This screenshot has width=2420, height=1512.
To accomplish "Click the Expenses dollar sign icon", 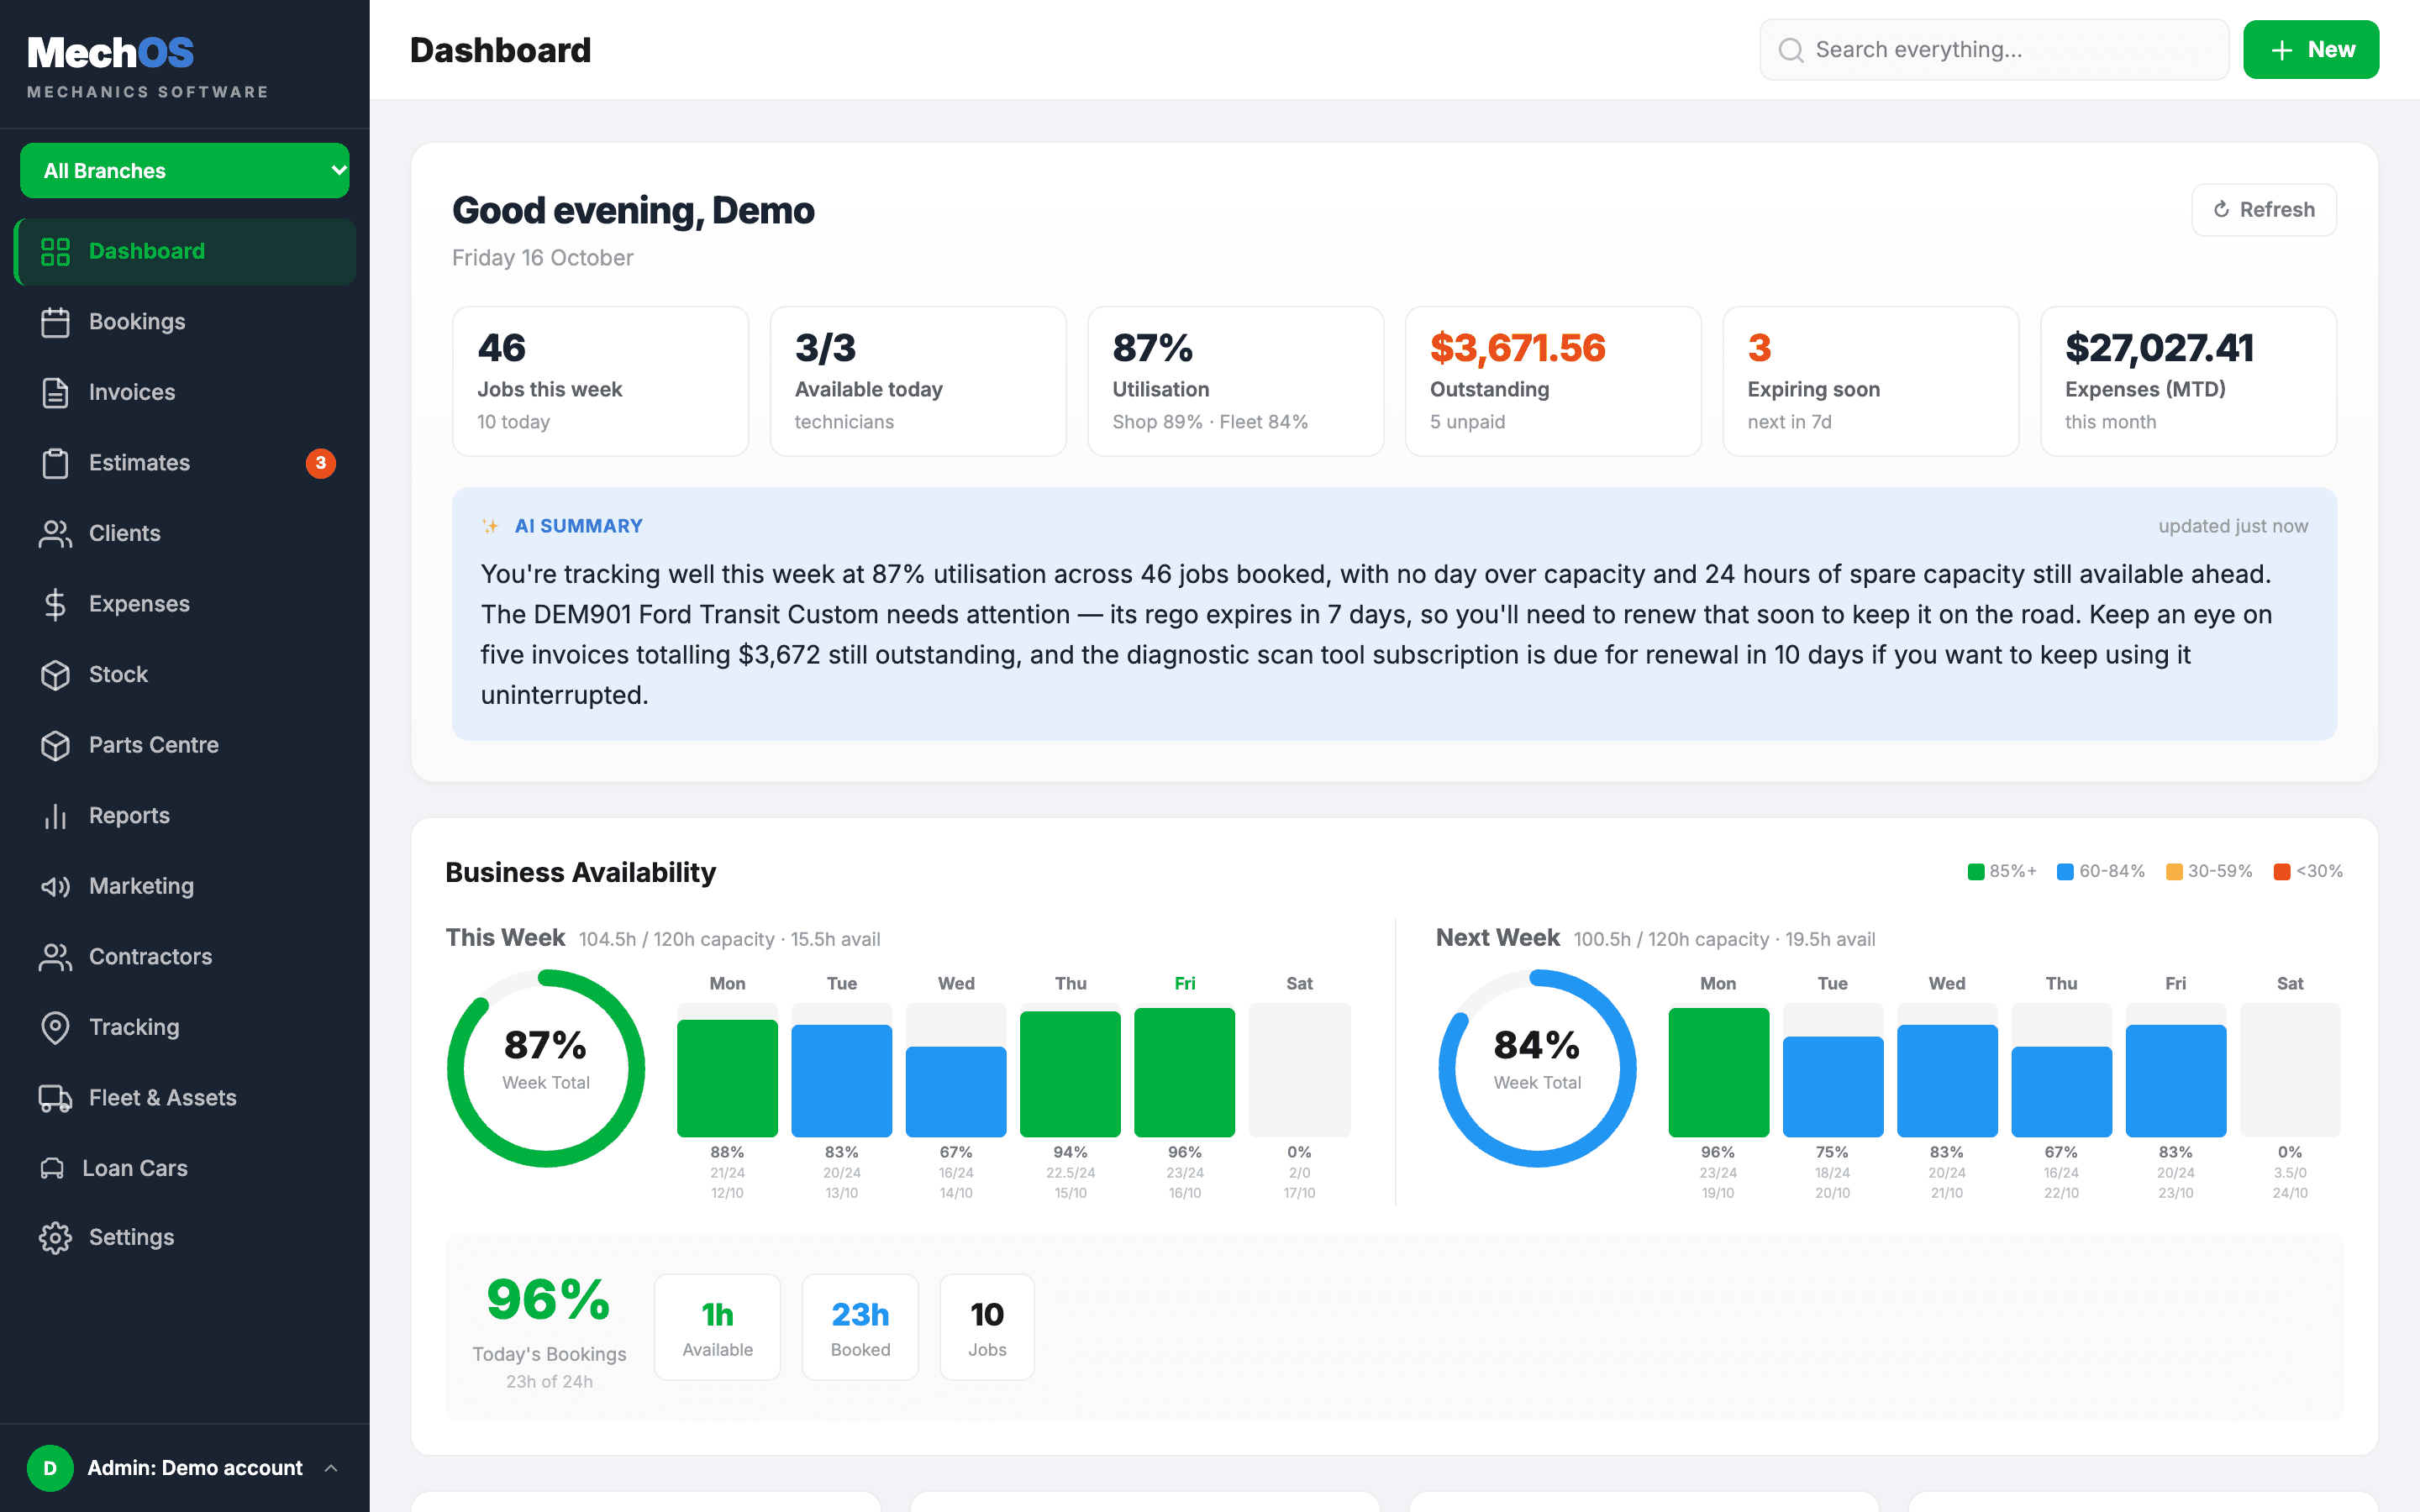I will [55, 604].
